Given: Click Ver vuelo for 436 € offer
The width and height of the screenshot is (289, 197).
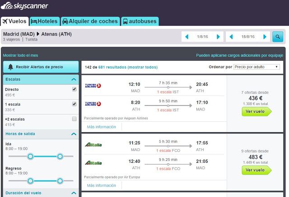Looking at the screenshot, I should coord(256,111).
